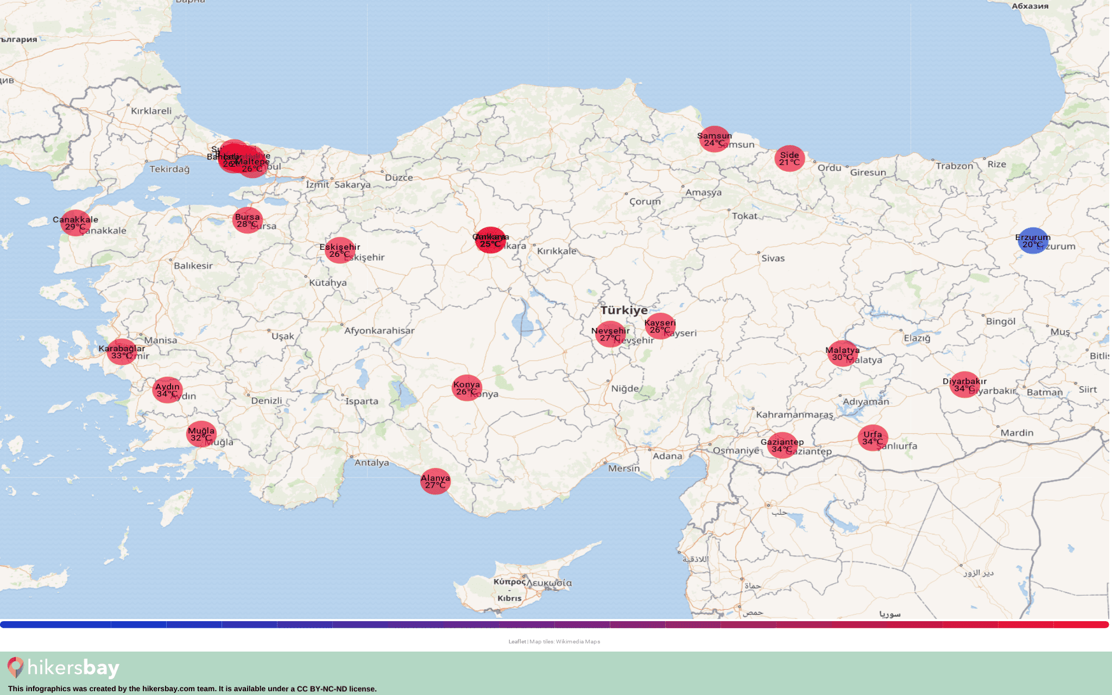This screenshot has width=1112, height=695.
Task: Open the Leaflet attribution link
Action: click(517, 642)
